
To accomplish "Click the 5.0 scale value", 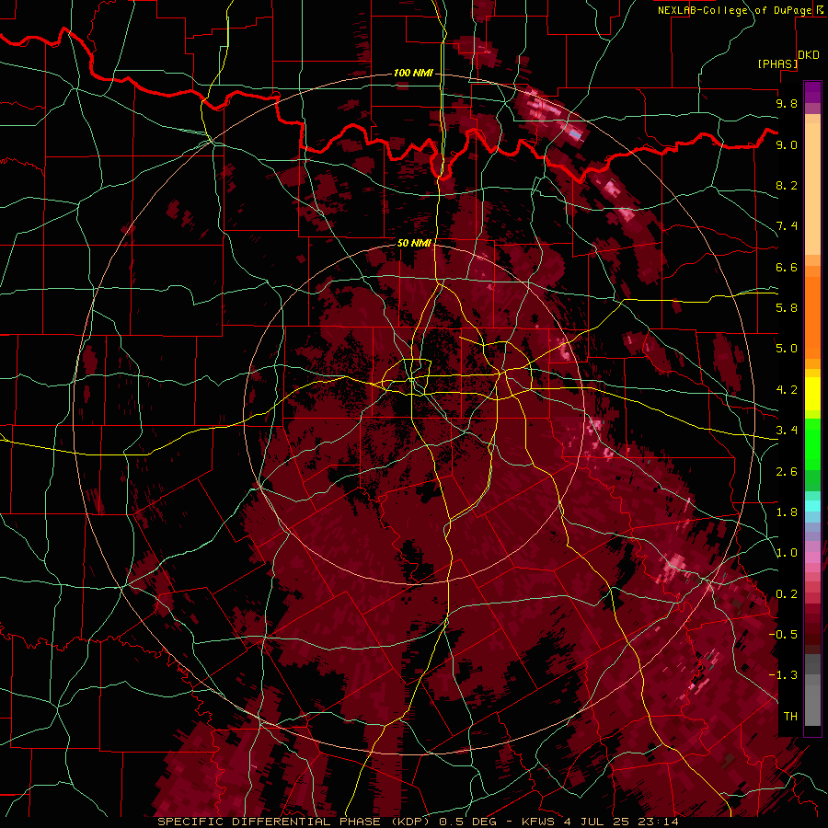I will (787, 349).
